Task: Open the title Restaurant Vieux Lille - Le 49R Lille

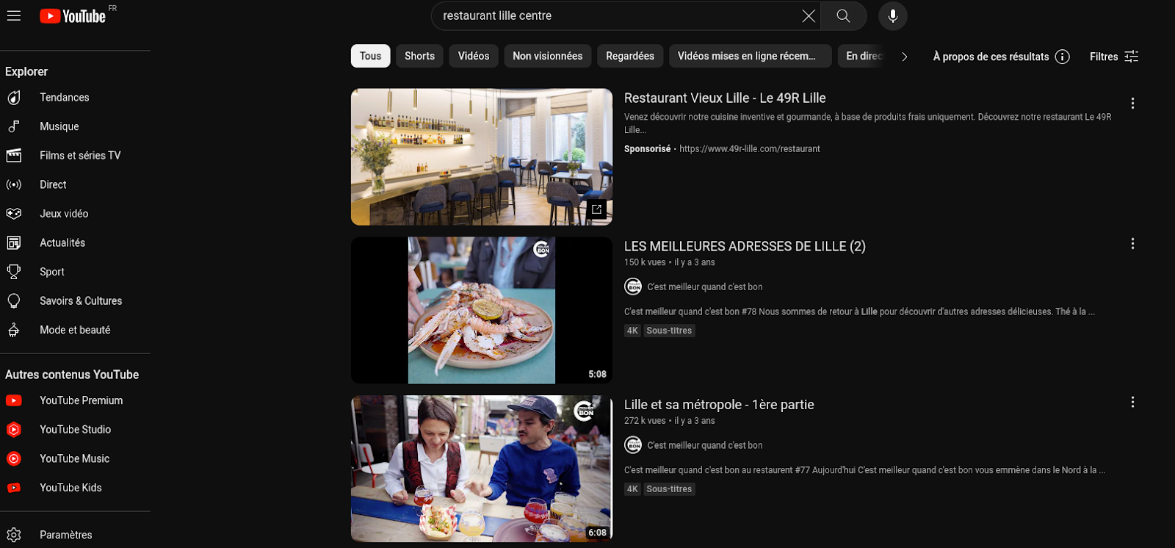Action: click(x=725, y=98)
